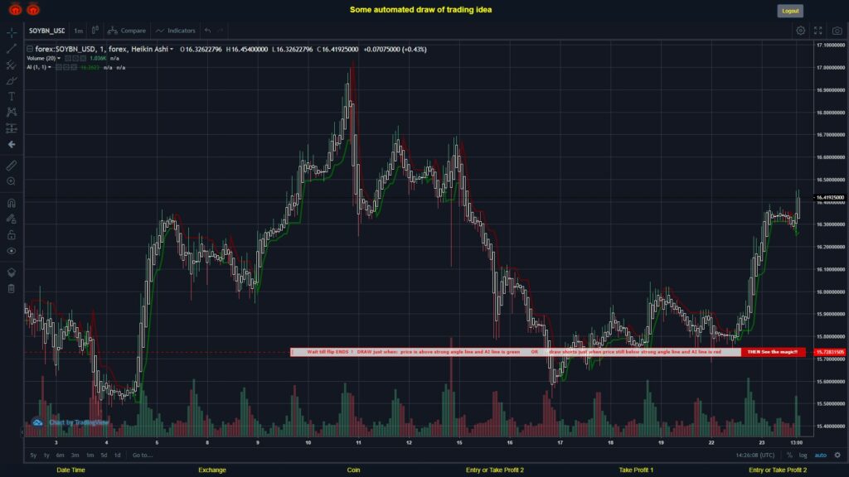Viewport: 849px width, 477px height.
Task: Select the trend line drawing tool
Action: (x=12, y=49)
